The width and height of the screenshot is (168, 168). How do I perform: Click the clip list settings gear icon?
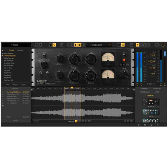3,106
